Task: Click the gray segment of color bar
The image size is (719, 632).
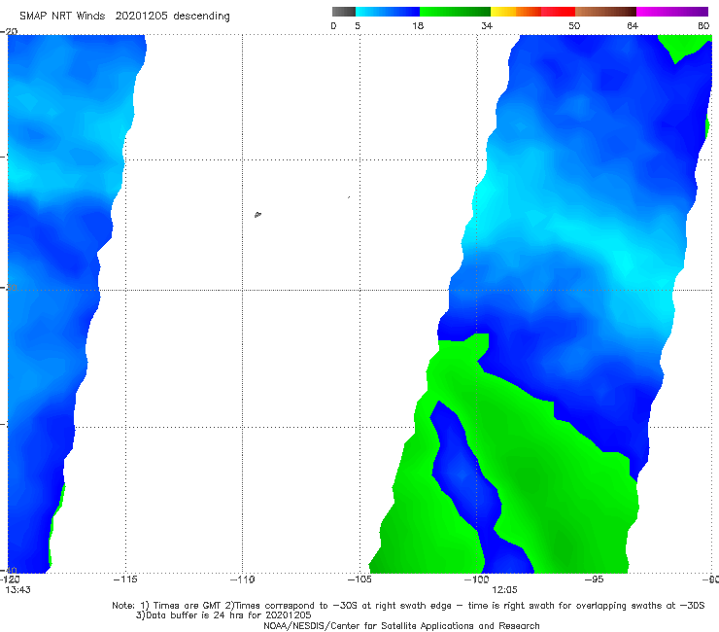Action: point(344,12)
